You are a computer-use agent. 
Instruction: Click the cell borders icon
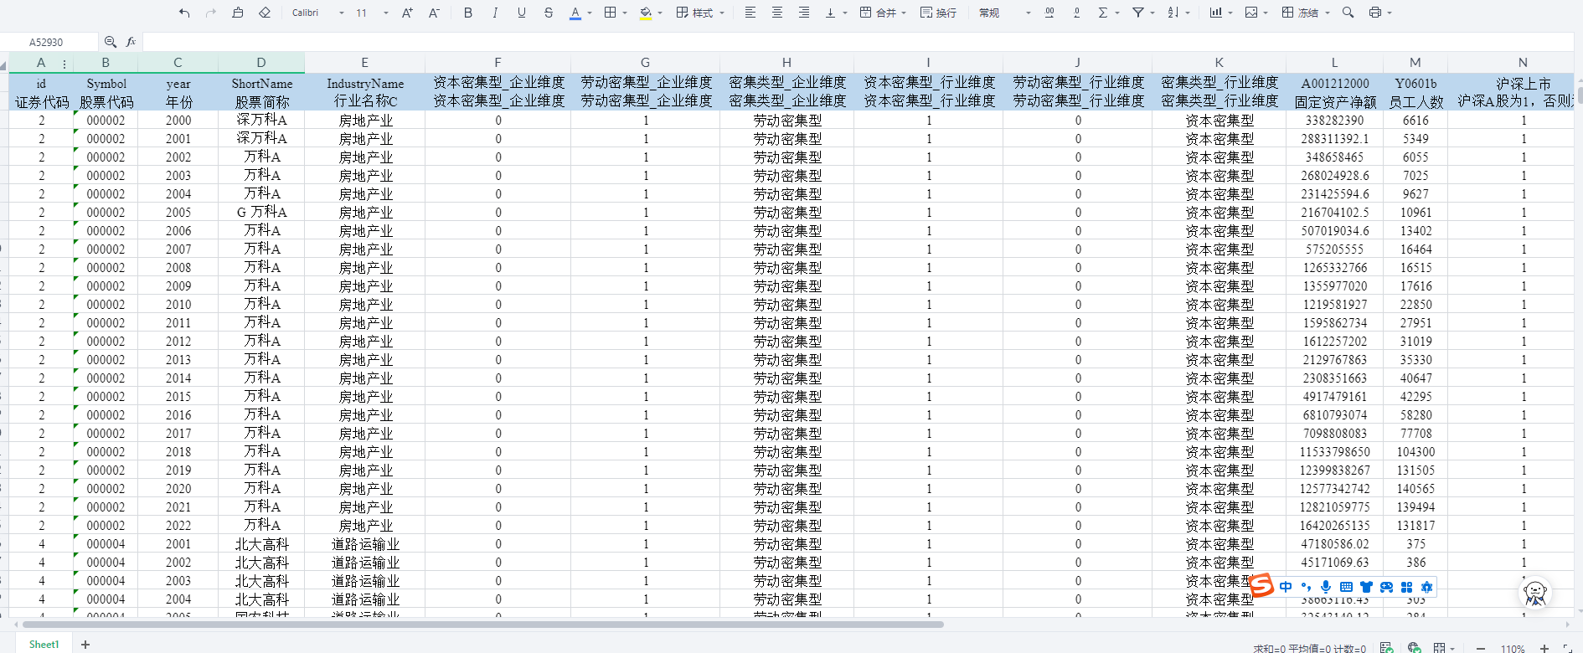[x=611, y=13]
